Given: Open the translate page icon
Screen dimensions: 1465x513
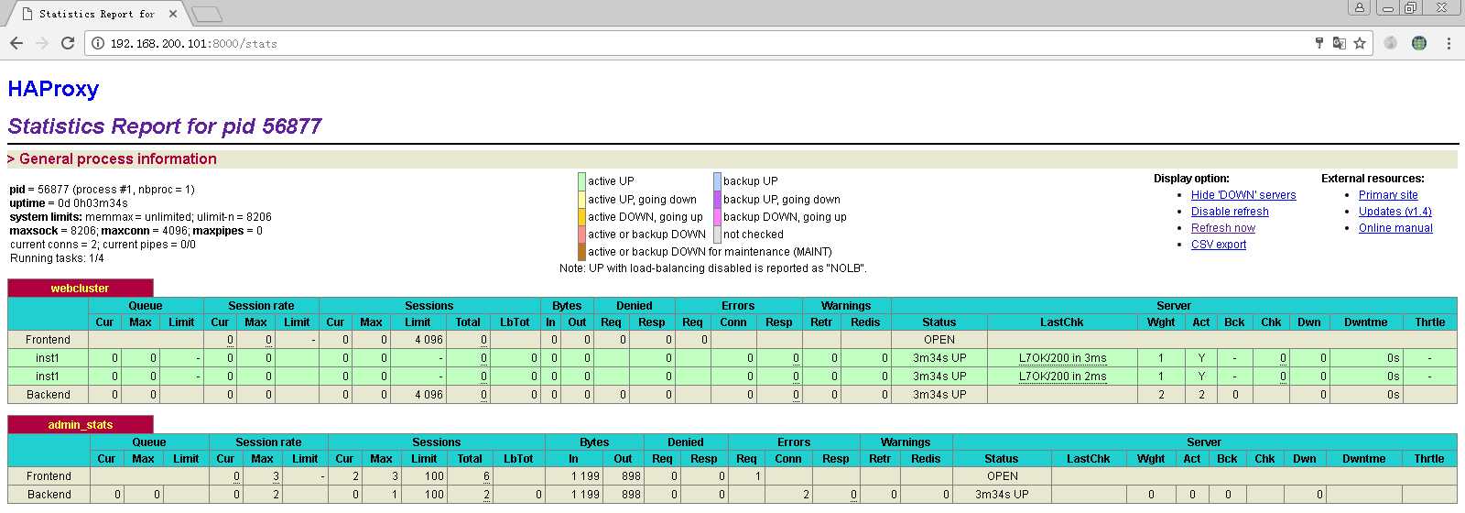Looking at the screenshot, I should click(x=1339, y=43).
